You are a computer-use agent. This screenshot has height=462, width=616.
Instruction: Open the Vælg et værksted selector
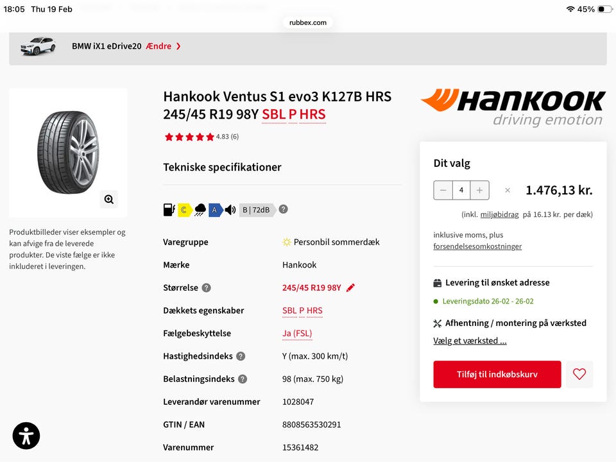470,341
